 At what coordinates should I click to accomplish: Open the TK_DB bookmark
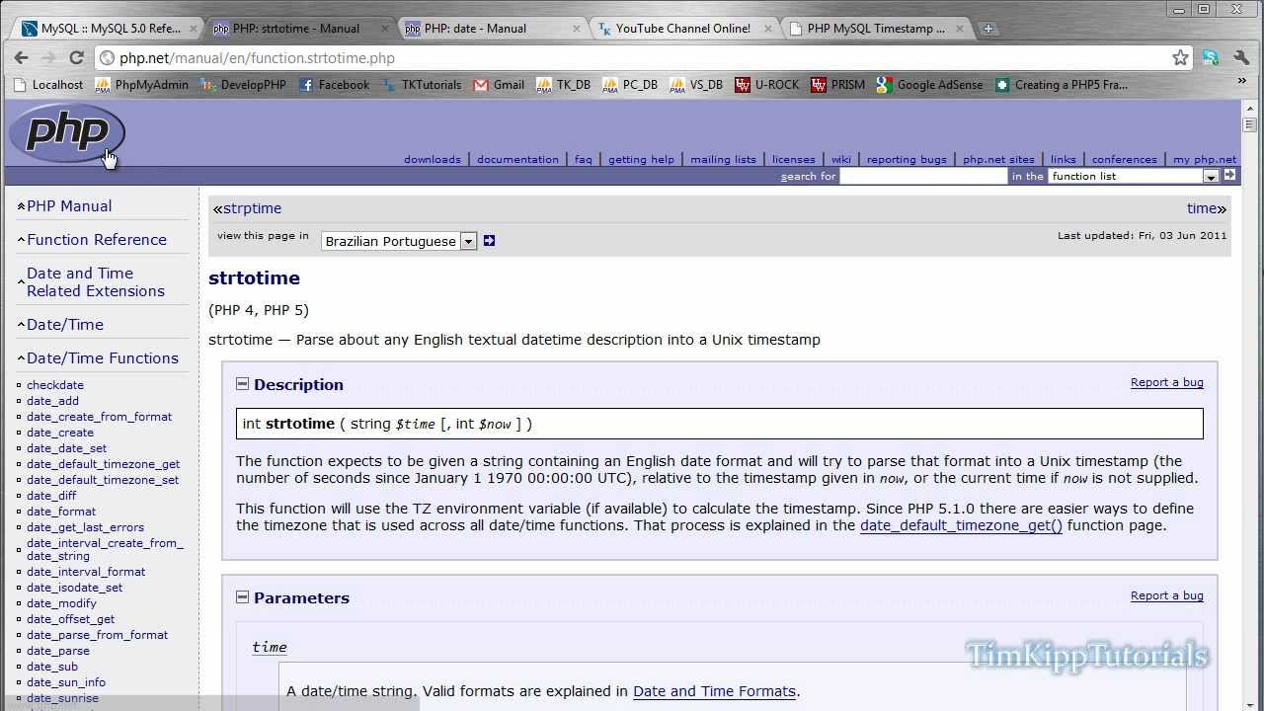tap(563, 85)
